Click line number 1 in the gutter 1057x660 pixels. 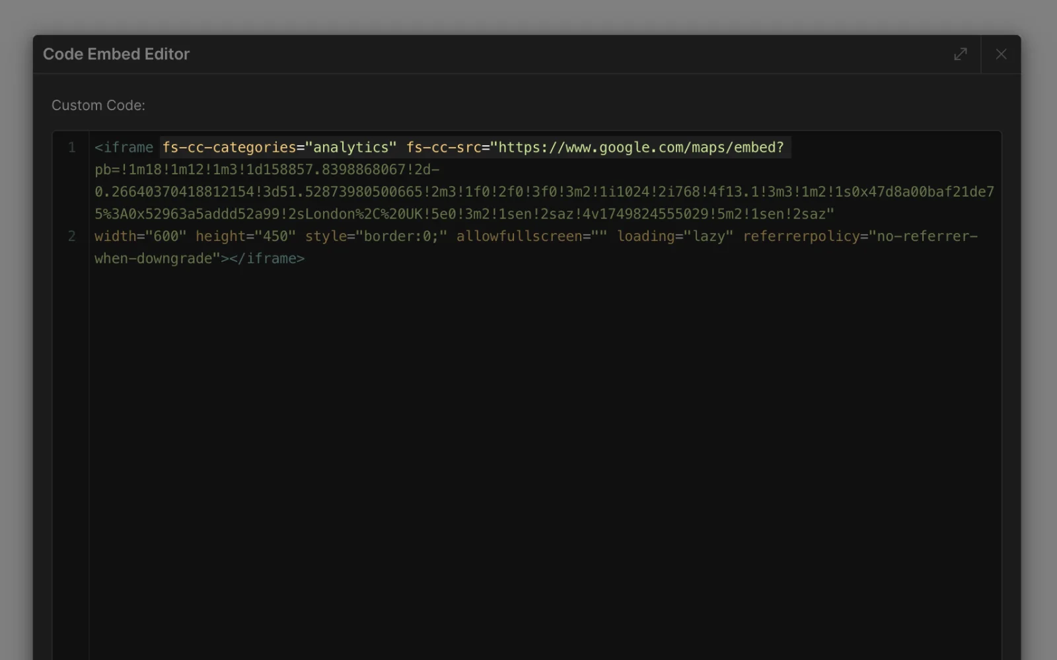71,147
